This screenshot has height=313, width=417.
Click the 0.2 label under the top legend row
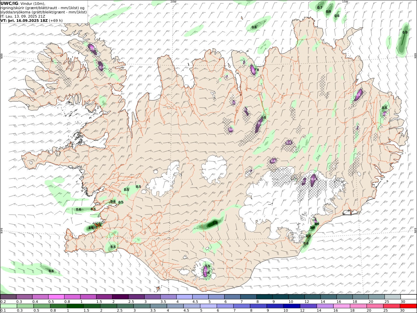tap(3, 302)
